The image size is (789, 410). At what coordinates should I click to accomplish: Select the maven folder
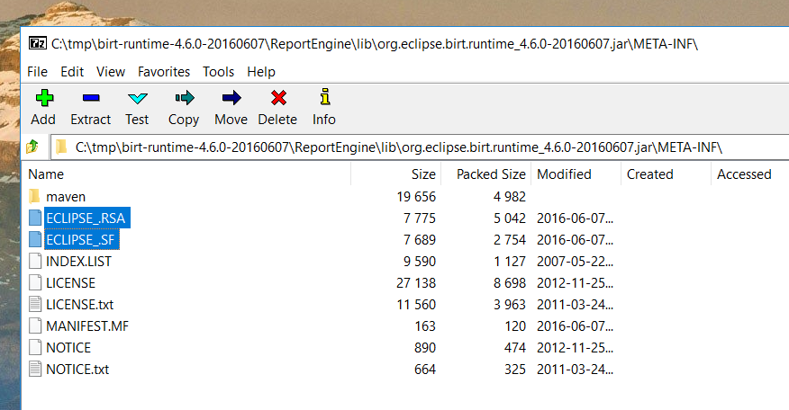click(x=66, y=196)
